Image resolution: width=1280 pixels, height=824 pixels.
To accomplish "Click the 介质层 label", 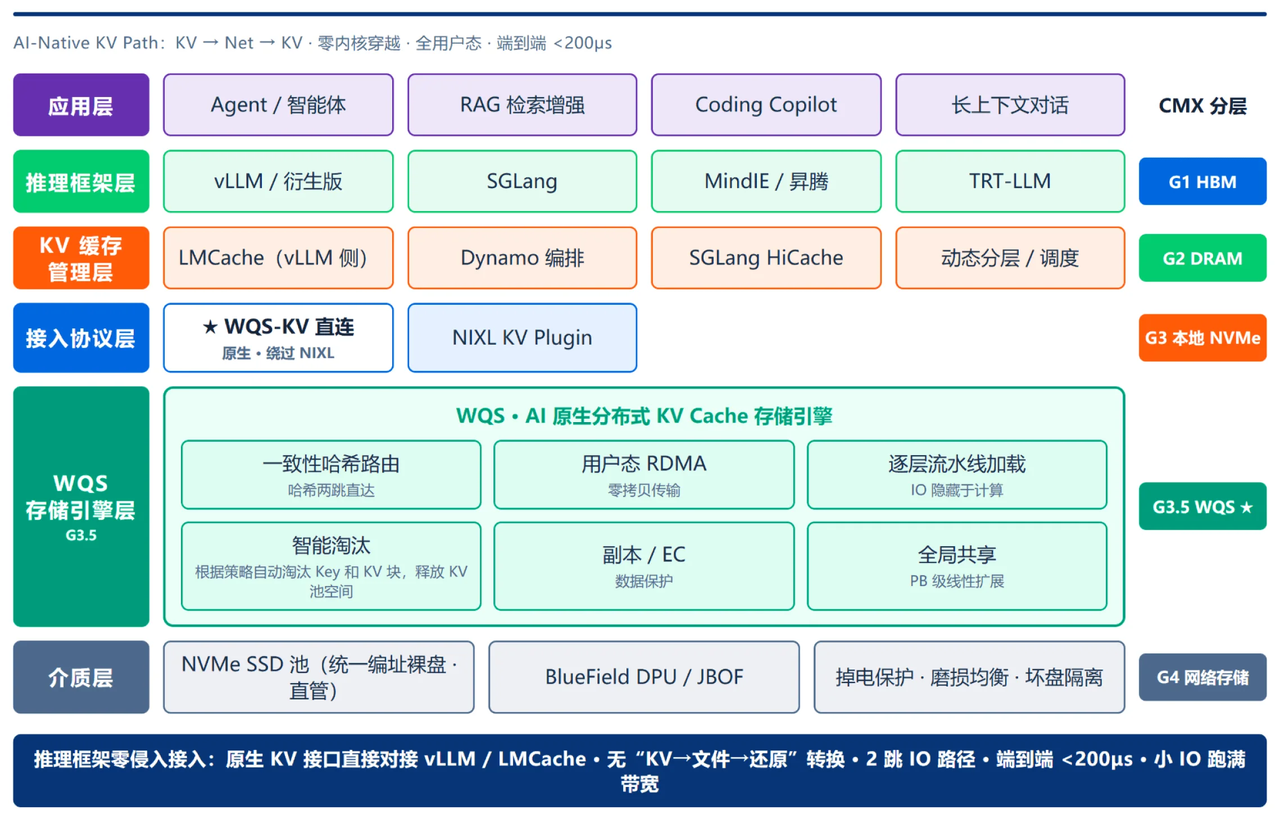I will click(81, 677).
